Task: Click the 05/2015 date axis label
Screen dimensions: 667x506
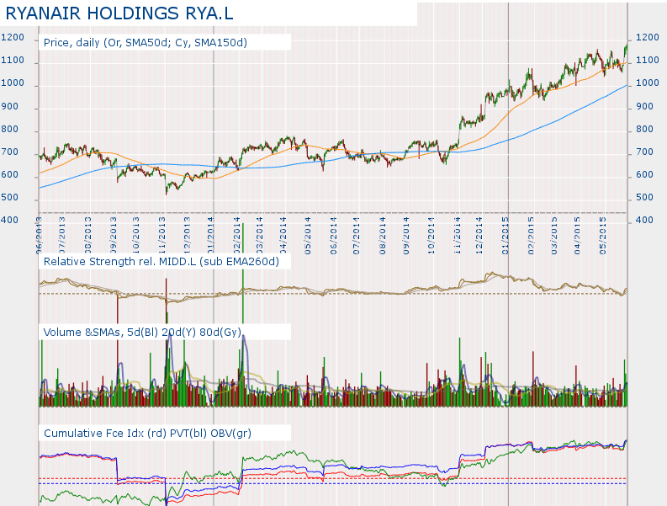Action: pos(603,236)
